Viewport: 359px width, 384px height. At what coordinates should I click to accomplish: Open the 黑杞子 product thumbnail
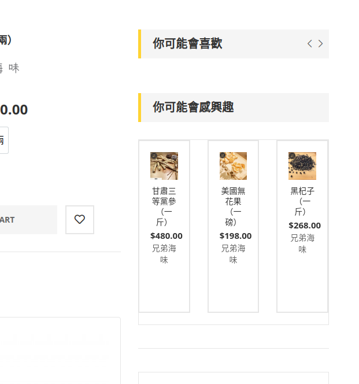pyautogui.click(x=302, y=166)
